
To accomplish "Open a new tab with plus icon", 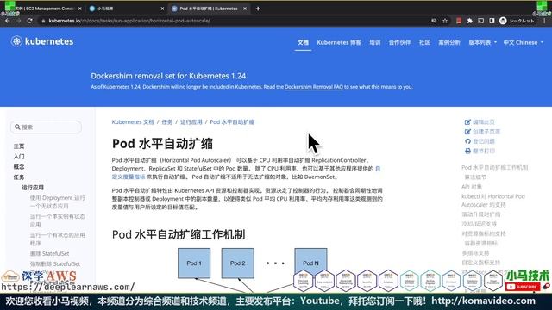I will [258, 9].
